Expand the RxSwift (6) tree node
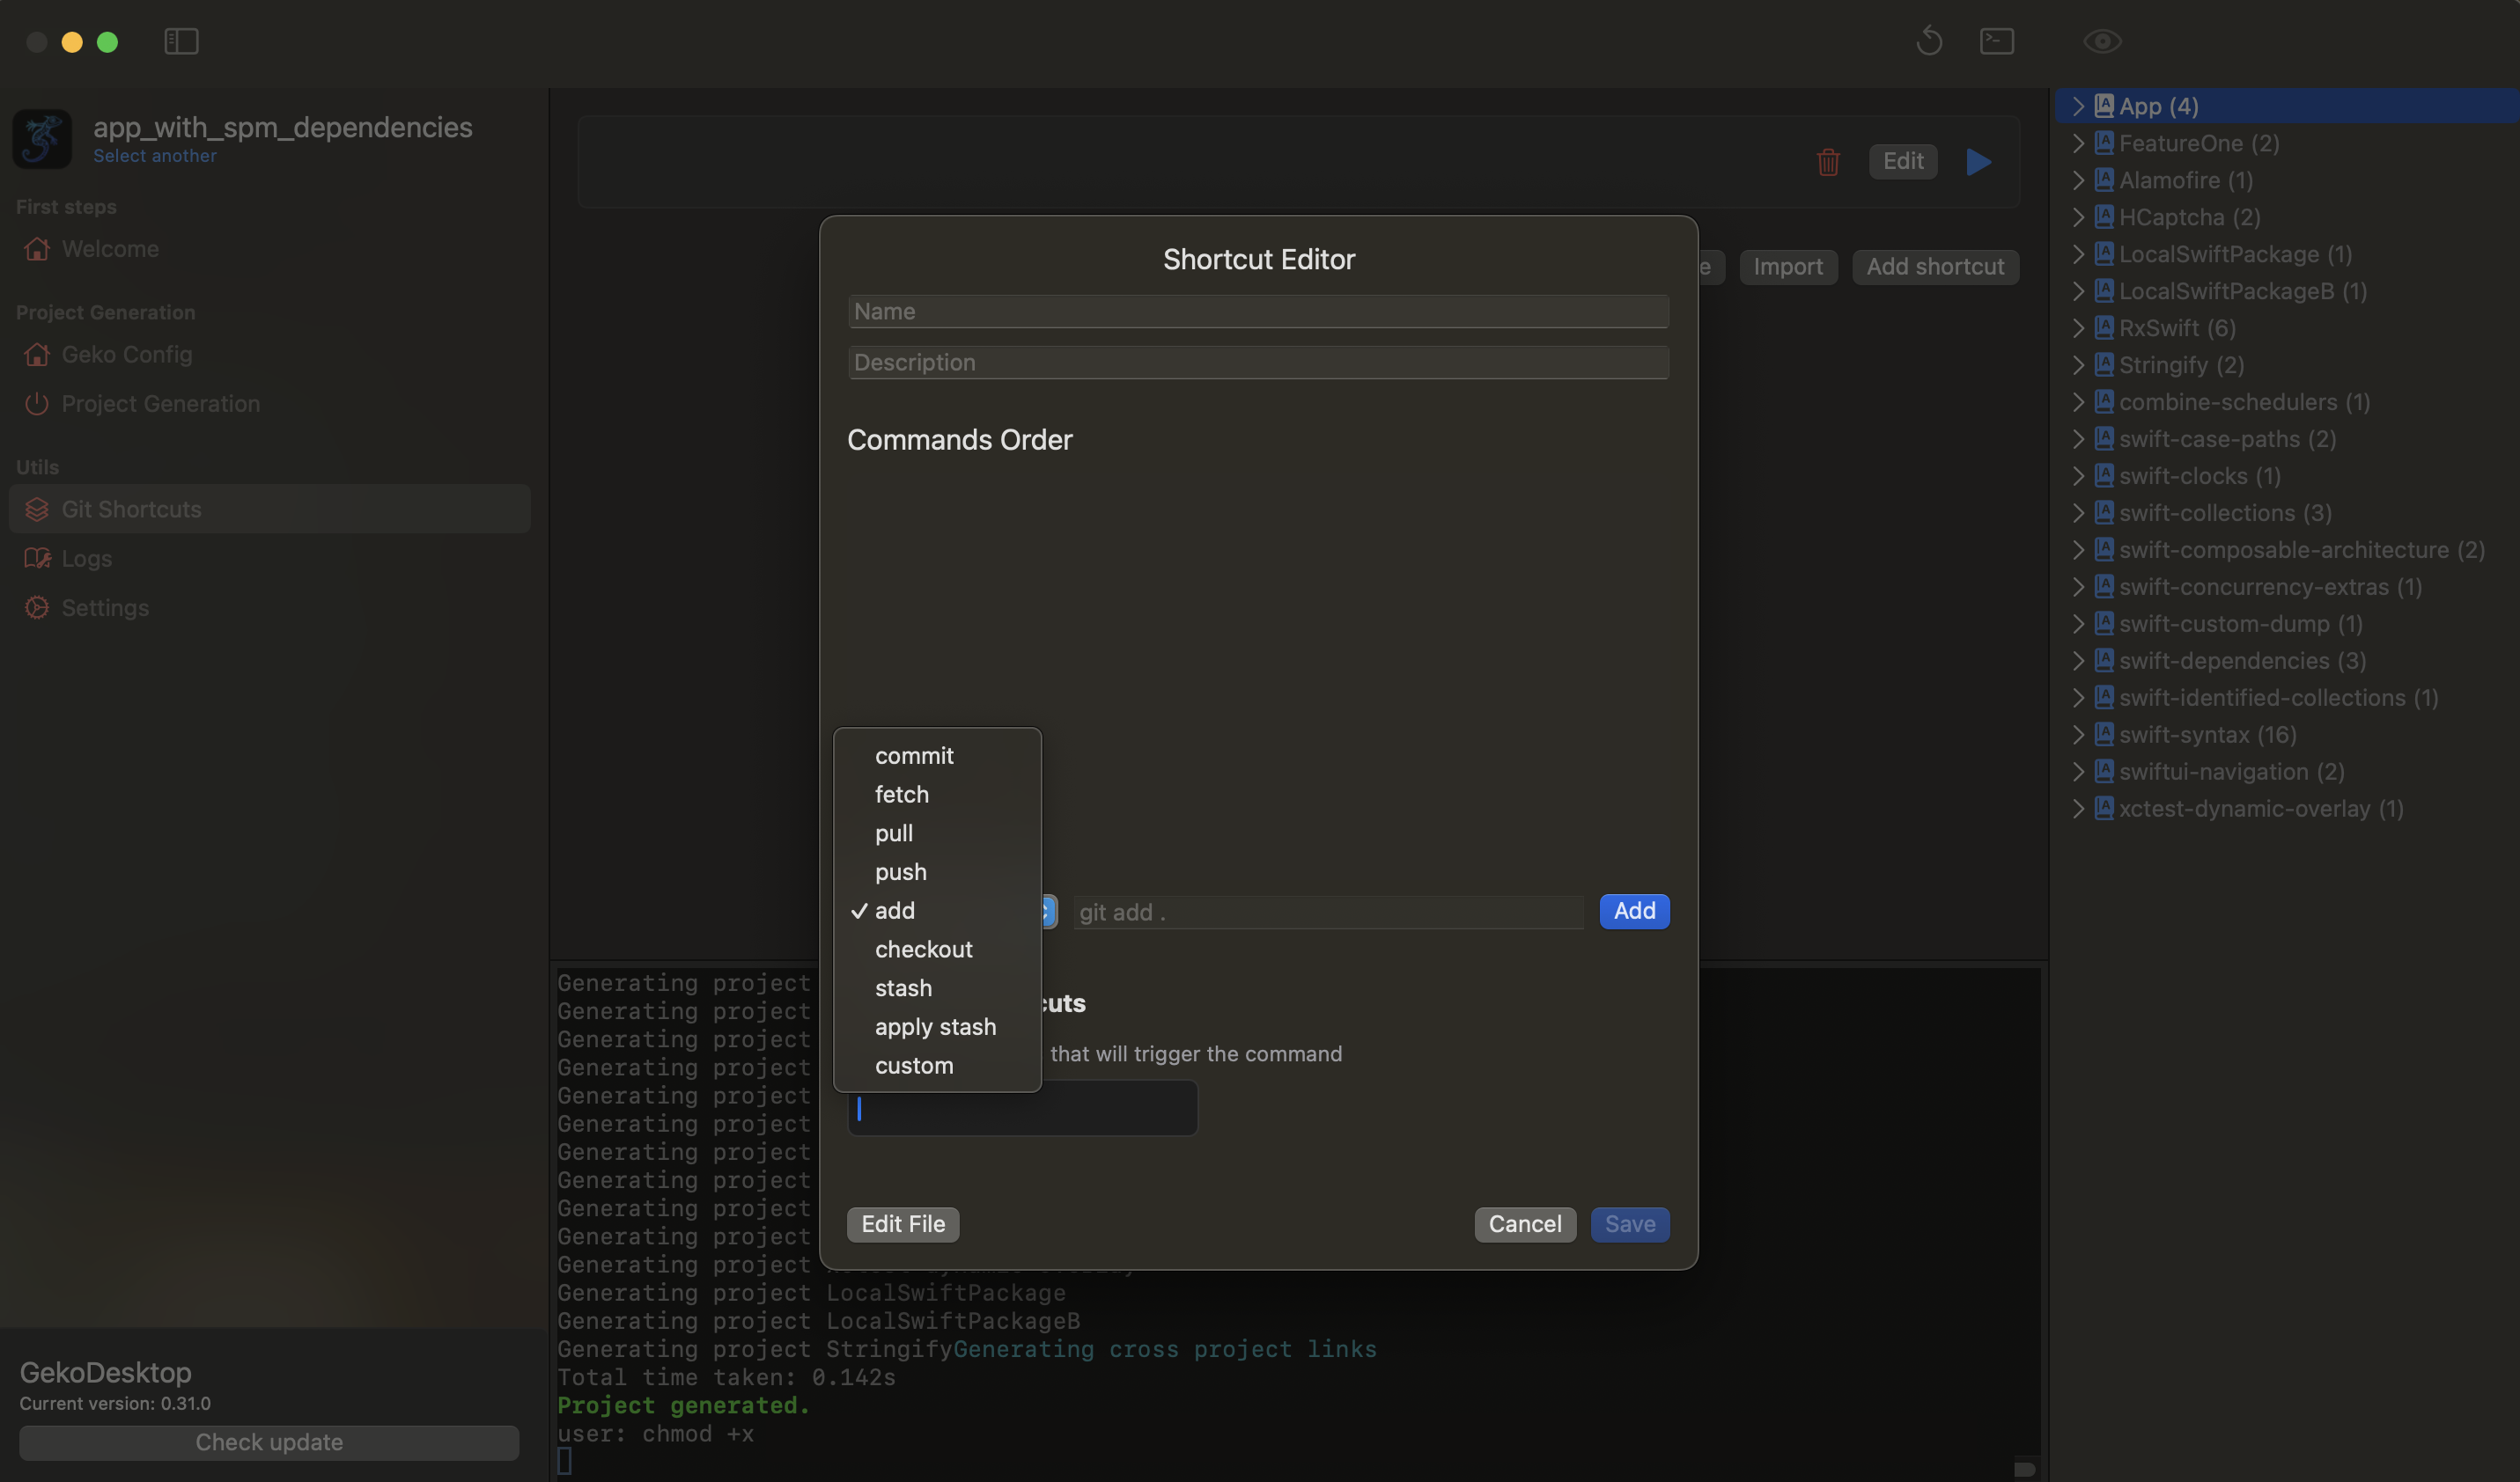 pos(2078,327)
